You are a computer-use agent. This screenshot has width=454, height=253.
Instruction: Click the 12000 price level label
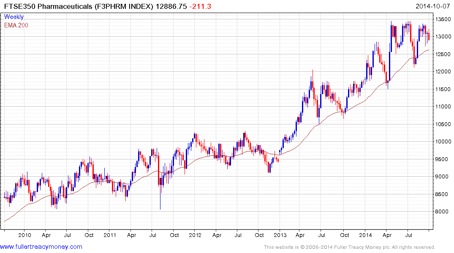coord(443,72)
